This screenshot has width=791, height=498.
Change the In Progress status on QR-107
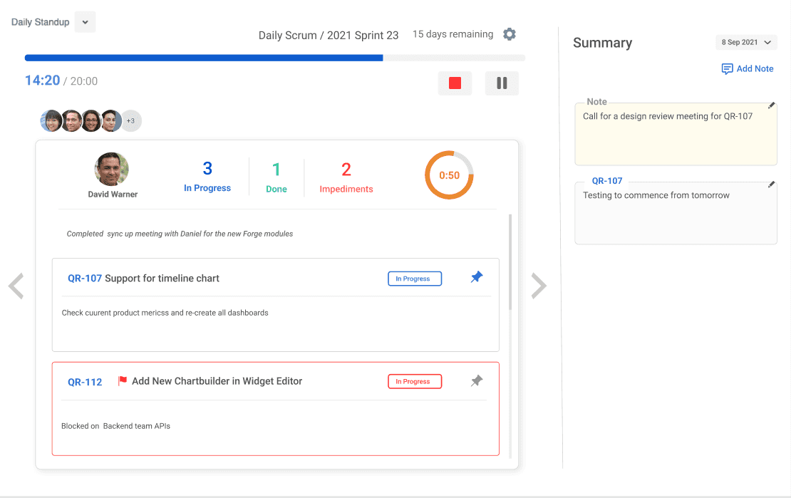(x=414, y=279)
